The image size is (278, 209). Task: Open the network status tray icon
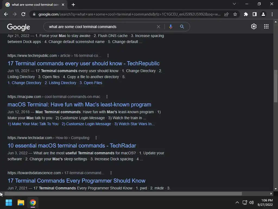click(x=245, y=202)
